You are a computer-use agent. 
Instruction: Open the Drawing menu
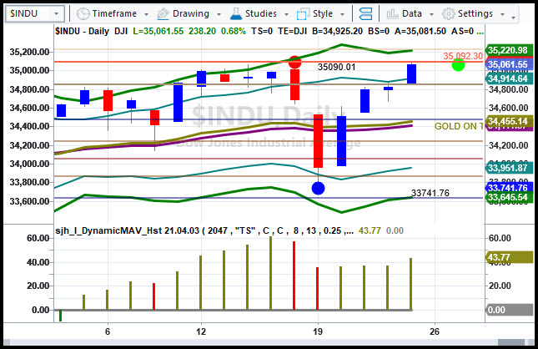point(189,13)
